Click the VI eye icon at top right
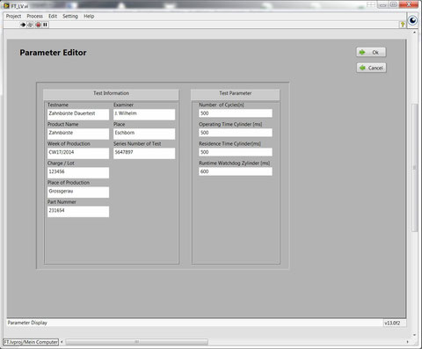422x349 pixels. [x=412, y=20]
